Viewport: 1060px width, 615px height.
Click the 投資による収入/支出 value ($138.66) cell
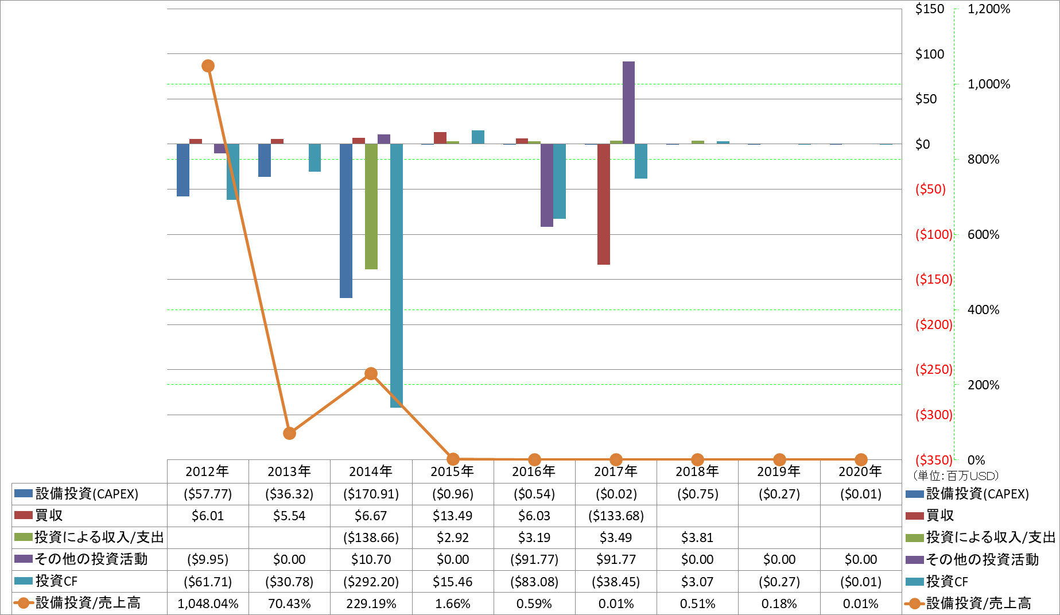click(x=371, y=537)
